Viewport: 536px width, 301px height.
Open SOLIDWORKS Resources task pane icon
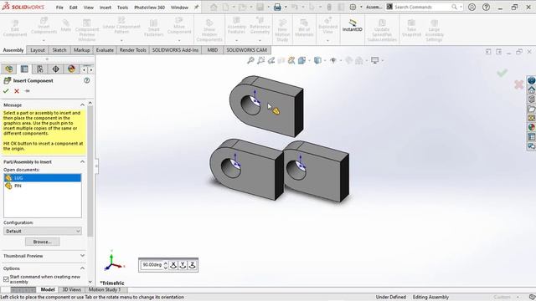click(x=531, y=80)
